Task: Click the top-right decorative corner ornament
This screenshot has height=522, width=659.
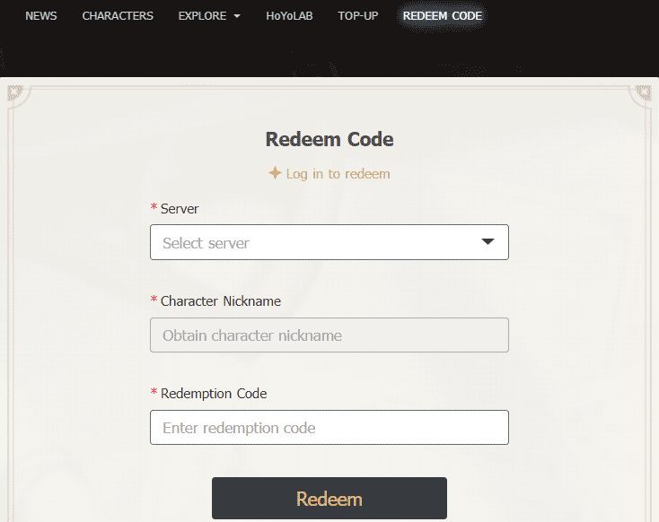Action: click(643, 94)
